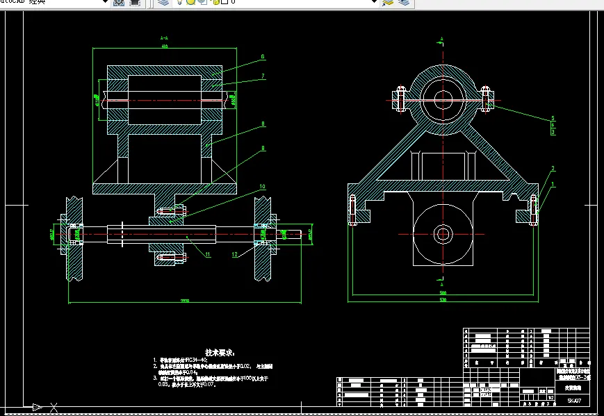
Task: Select the technical requirement line mentioning HRC34—40
Action: (181, 360)
